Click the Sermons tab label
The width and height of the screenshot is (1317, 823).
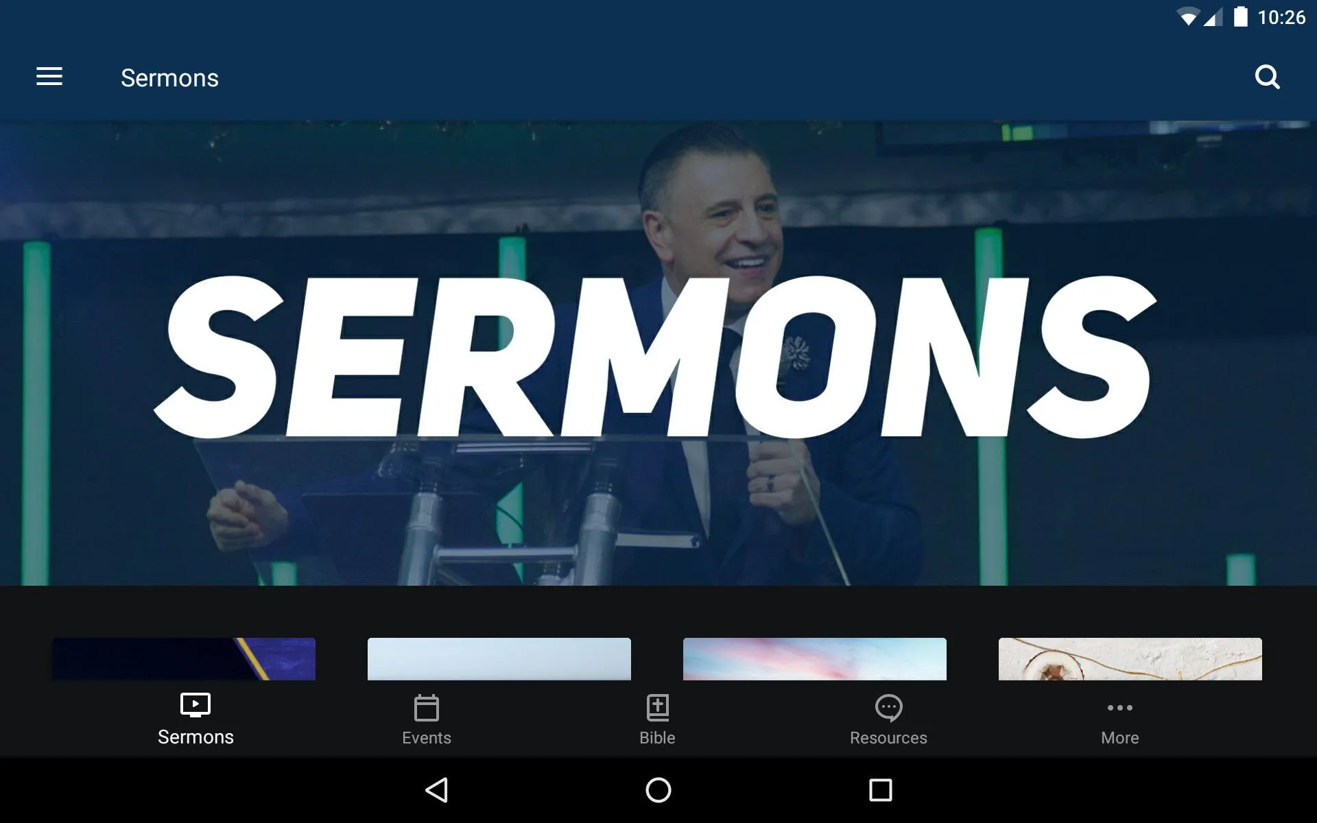tap(196, 737)
